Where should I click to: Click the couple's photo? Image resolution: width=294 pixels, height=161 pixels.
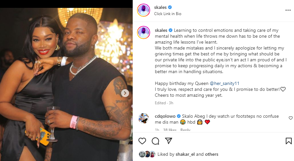click(x=66, y=84)
